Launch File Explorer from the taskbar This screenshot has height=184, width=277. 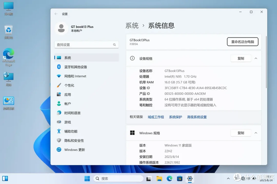click(159, 179)
